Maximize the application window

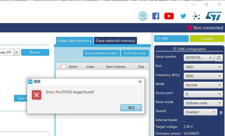pyautogui.click(x=206, y=5)
